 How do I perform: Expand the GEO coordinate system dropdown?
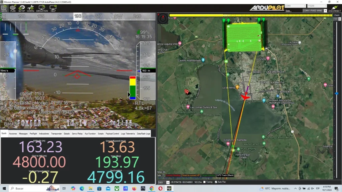click(163, 182)
